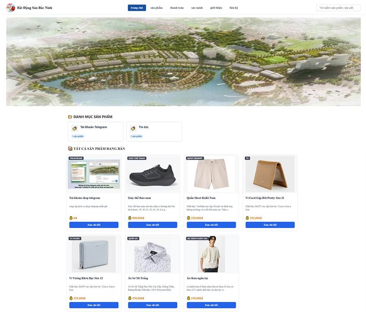Open the Áo Sơ Mi Trắng title
The image size is (366, 312).
(138, 278)
